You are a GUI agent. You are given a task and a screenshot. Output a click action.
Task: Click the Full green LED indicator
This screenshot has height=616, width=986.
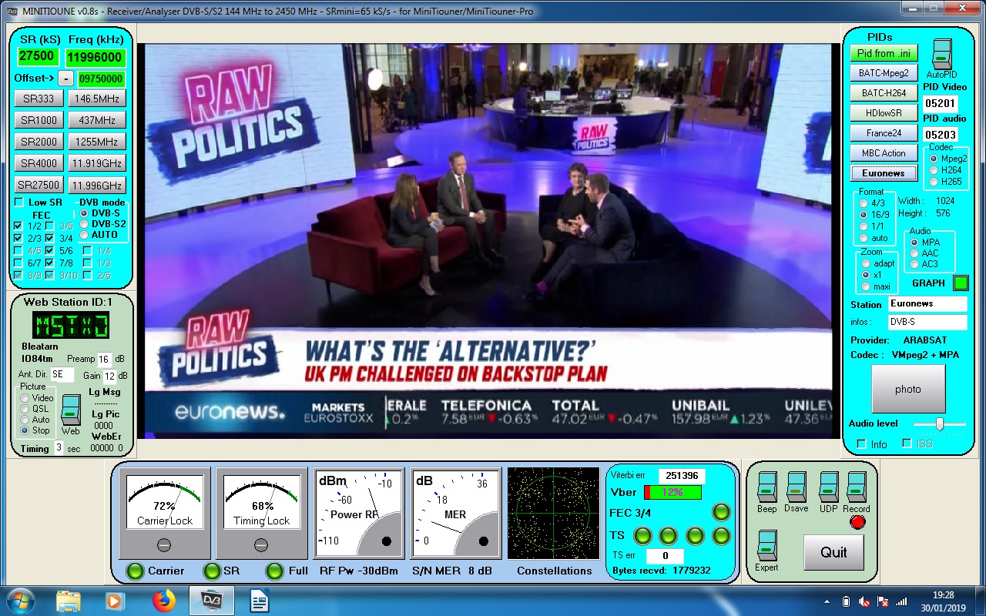point(273,571)
